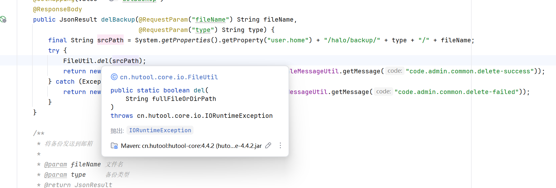The image size is (556, 188).
Task: Click the underlined "type" request parameter string
Action: pos(203,30)
